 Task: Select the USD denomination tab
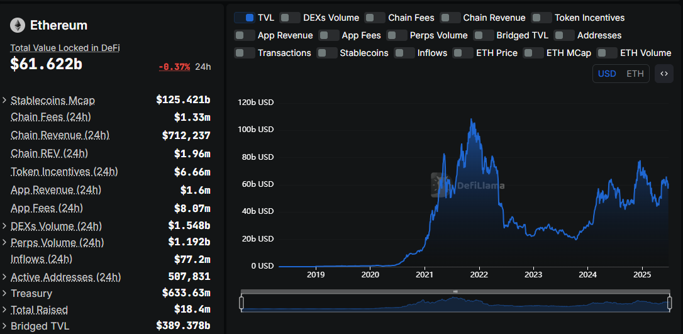coord(607,74)
